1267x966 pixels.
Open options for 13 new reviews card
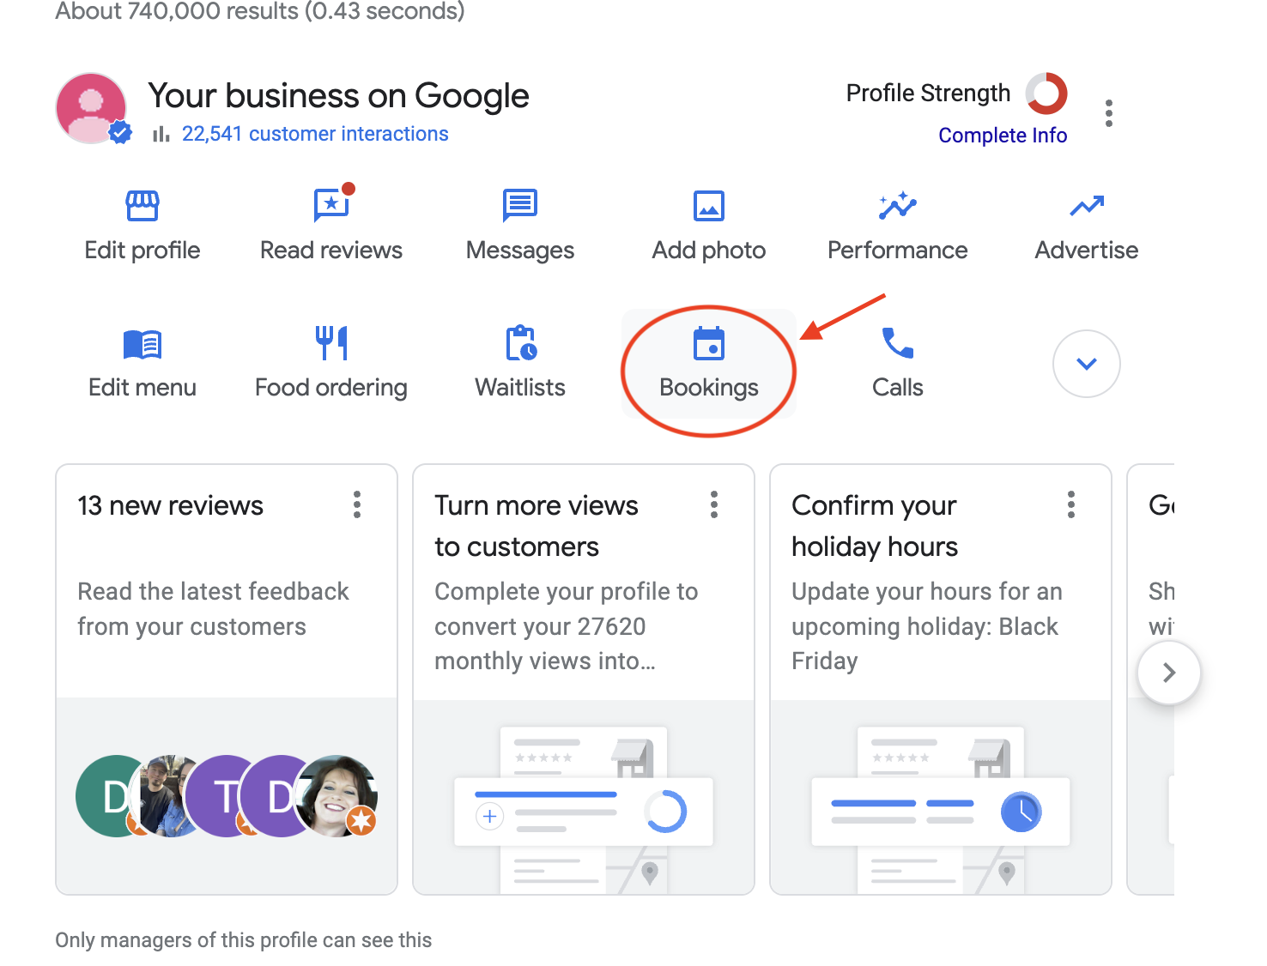point(357,504)
